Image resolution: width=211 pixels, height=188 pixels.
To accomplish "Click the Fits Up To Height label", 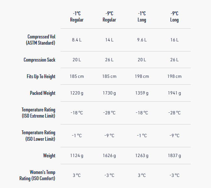I will pyautogui.click(x=41, y=77).
